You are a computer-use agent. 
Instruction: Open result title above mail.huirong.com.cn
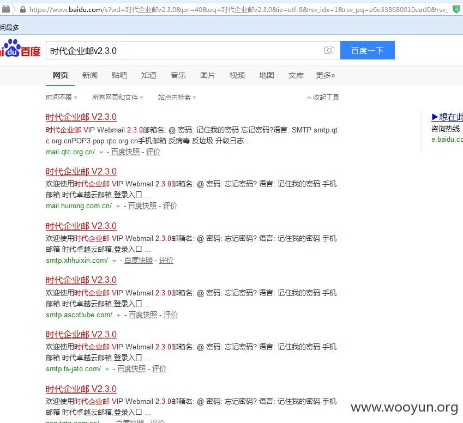pyautogui.click(x=81, y=171)
